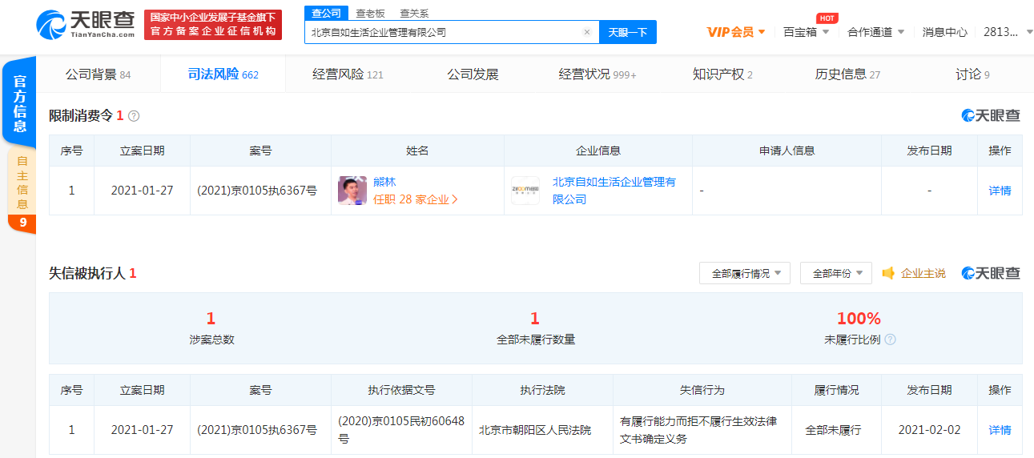This screenshot has height=458, width=1034.
Task: Click the red official credit agency banner
Action: [x=213, y=25]
